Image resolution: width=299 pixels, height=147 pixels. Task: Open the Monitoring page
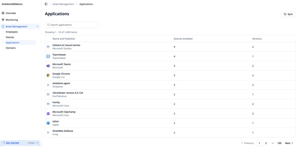pyautogui.click(x=12, y=20)
